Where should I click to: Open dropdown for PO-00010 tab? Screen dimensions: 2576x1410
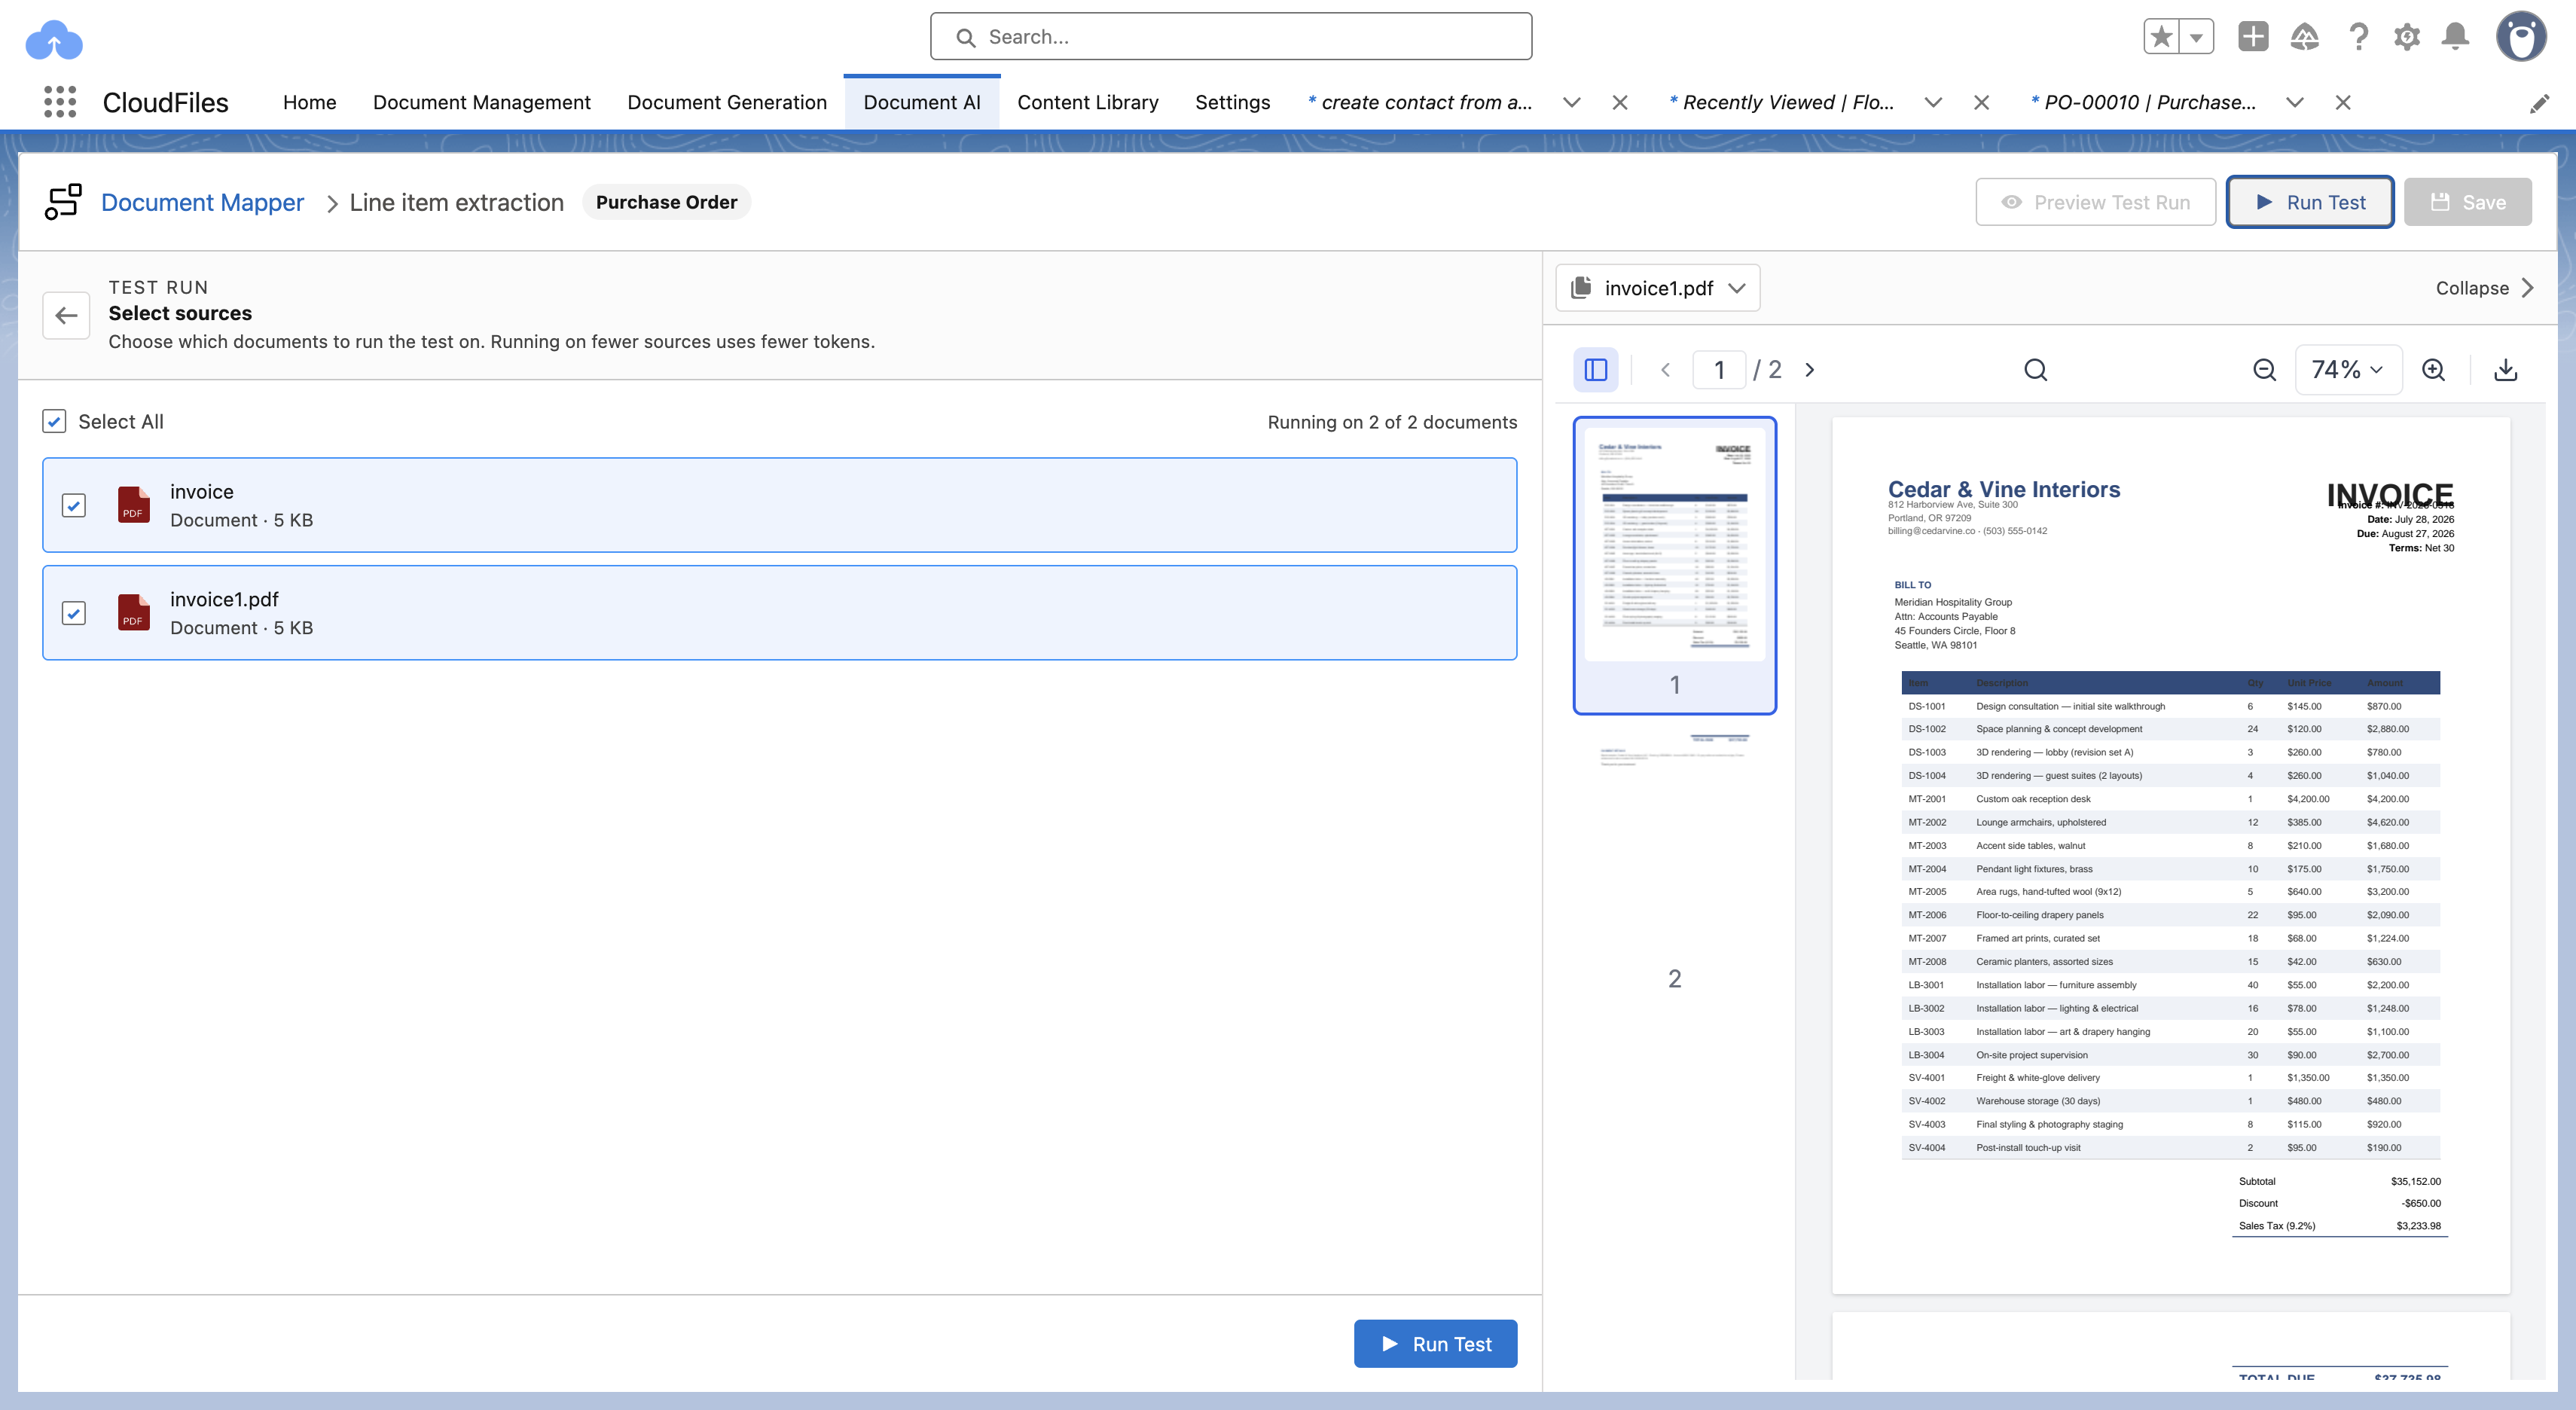(x=2295, y=103)
